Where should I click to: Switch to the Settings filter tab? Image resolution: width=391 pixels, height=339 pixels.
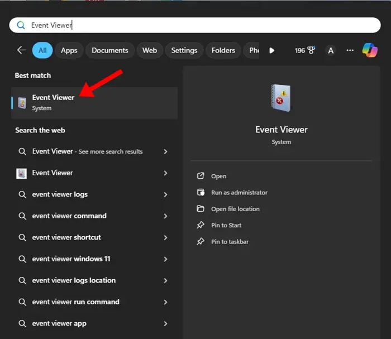(x=184, y=50)
